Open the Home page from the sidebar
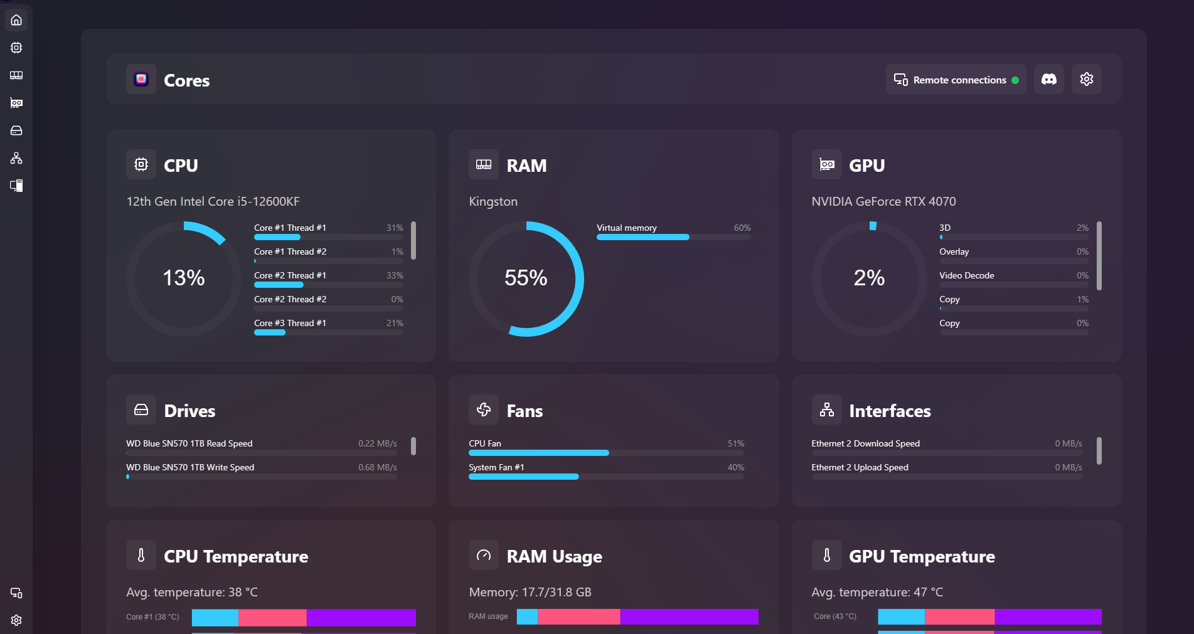 pos(16,19)
